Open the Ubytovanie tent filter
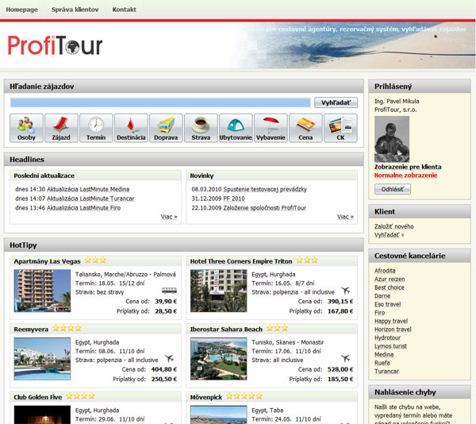The width and height of the screenshot is (476, 424). point(236,128)
